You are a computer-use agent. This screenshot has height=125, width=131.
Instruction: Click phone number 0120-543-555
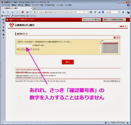pyautogui.click(x=21, y=73)
